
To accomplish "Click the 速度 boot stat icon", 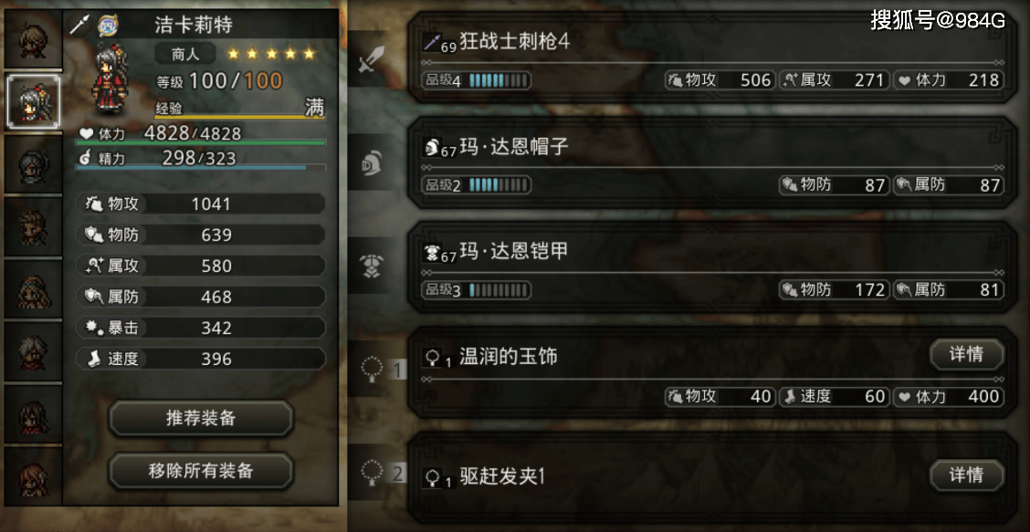I will pos(90,359).
